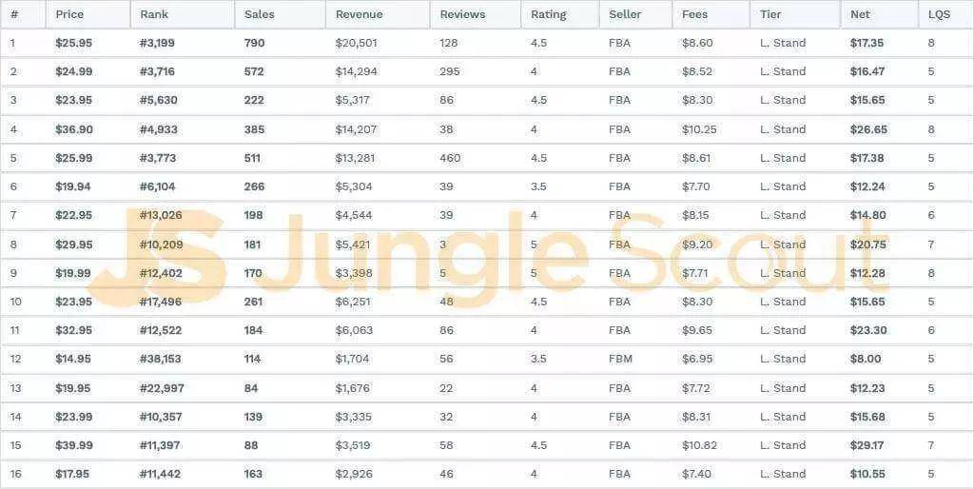Select net value $29.17
The image size is (974, 489).
pos(867,445)
